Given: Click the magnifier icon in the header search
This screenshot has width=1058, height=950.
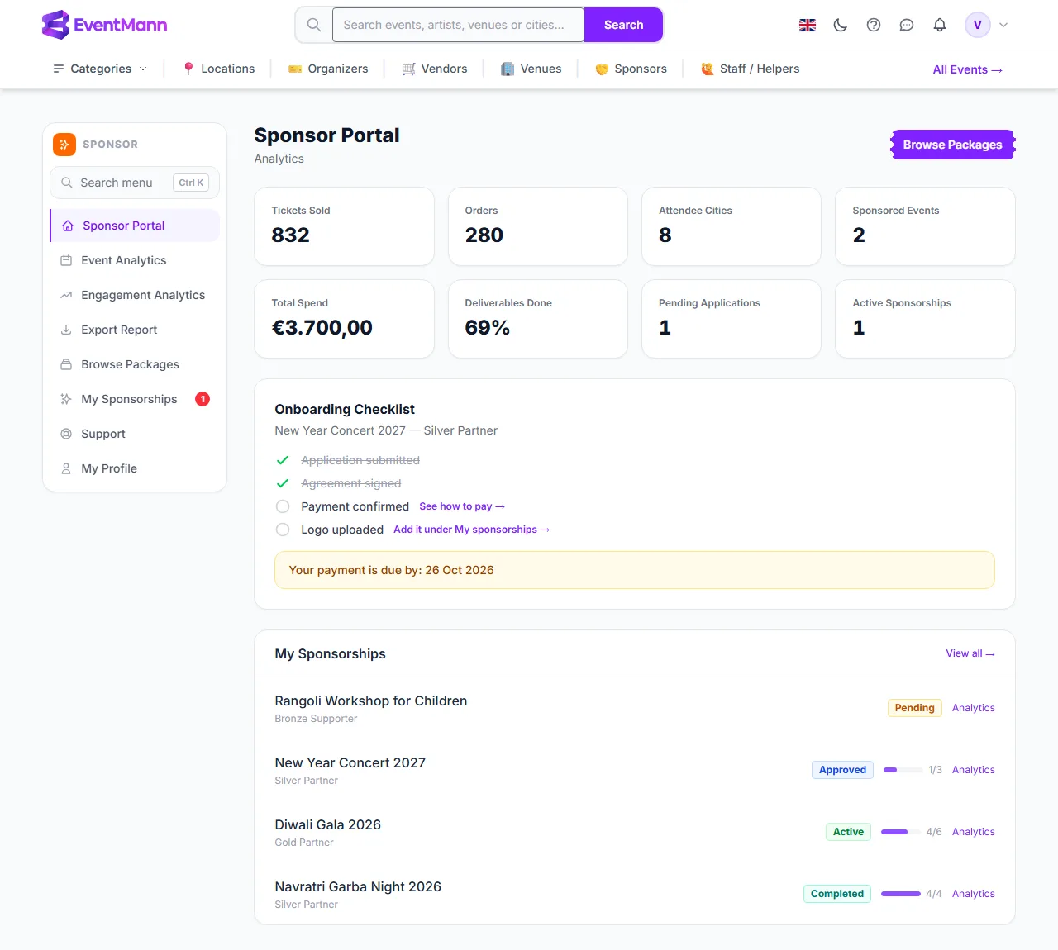Looking at the screenshot, I should [314, 25].
